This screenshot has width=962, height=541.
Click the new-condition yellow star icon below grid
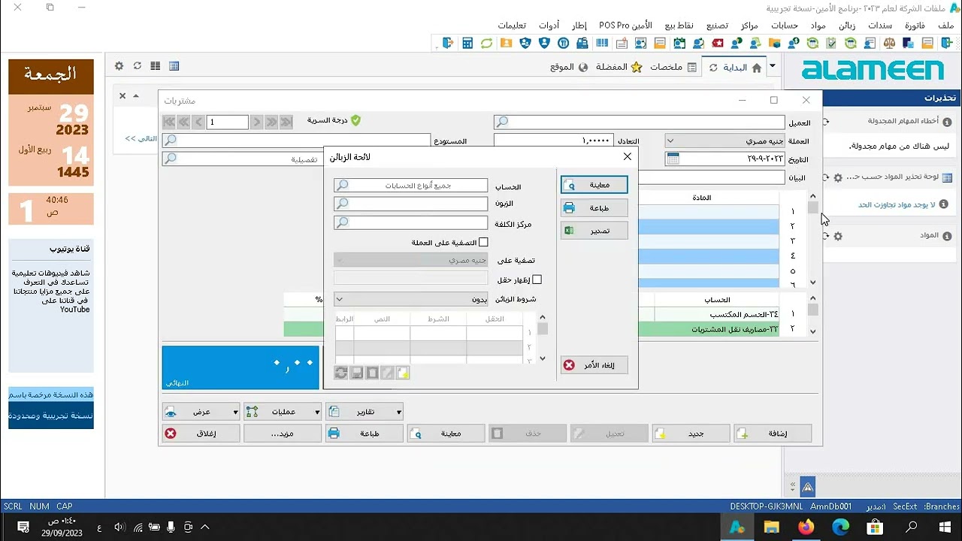[x=403, y=373]
